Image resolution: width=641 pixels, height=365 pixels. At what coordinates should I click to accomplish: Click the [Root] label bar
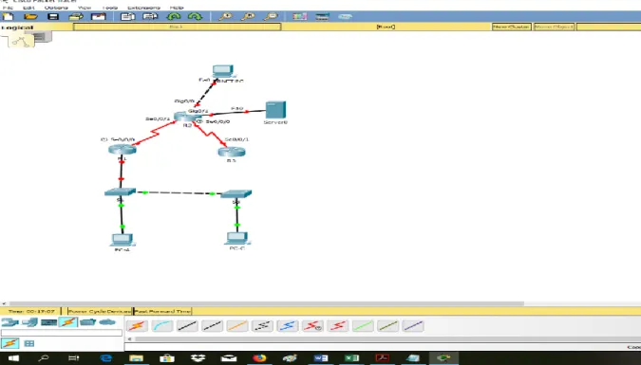point(386,27)
